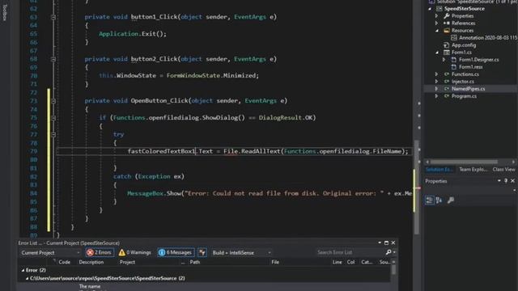The image size is (518, 291).
Task: Toggle the 6 Messages filter button
Action: point(176,252)
